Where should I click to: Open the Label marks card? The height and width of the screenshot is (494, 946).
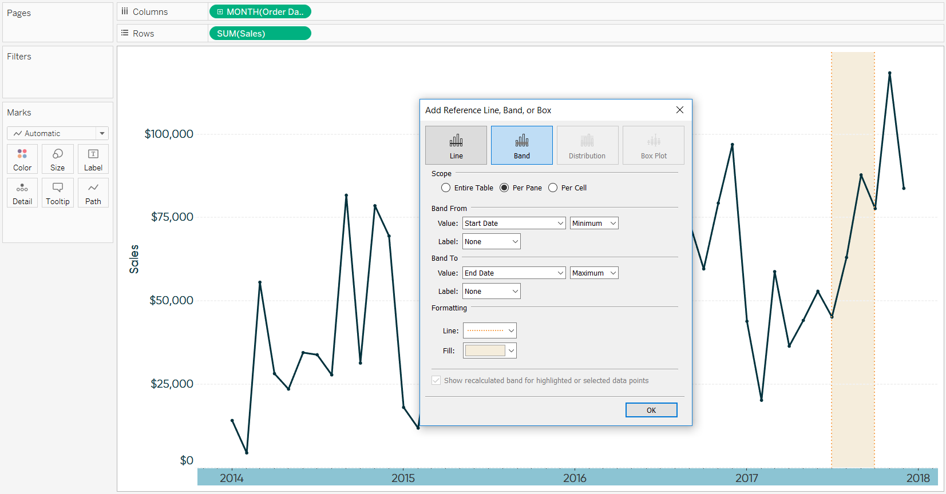pyautogui.click(x=93, y=159)
